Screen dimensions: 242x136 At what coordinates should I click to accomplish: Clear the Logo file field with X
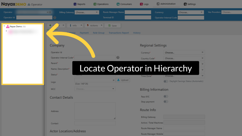click(x=113, y=80)
